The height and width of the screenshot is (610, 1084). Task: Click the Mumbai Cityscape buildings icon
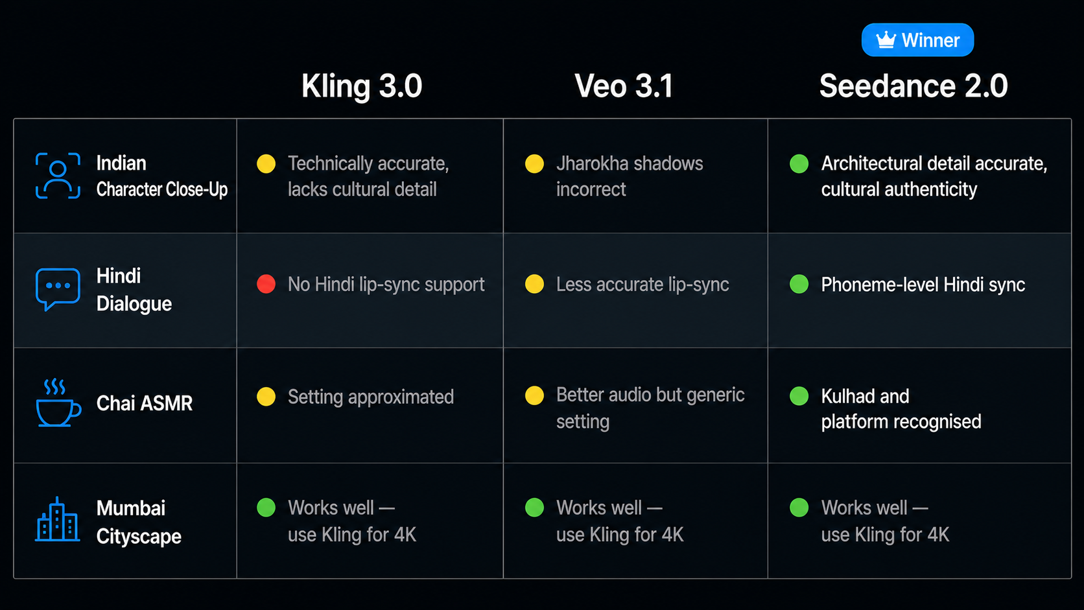[x=58, y=519]
